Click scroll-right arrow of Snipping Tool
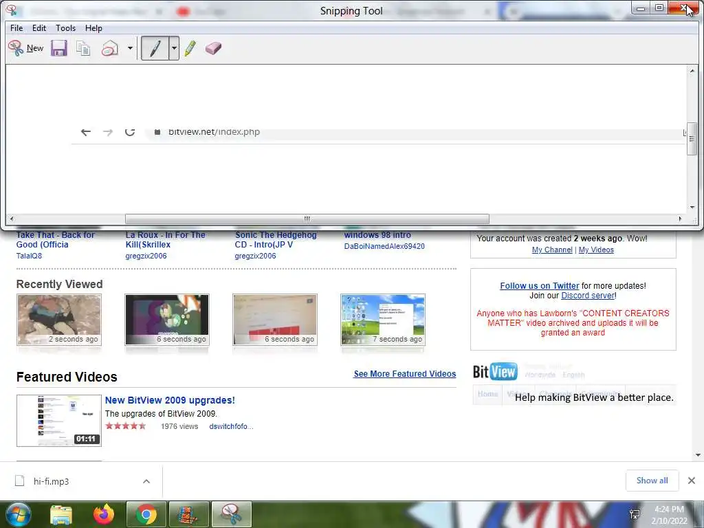Image resolution: width=704 pixels, height=528 pixels. 680,219
